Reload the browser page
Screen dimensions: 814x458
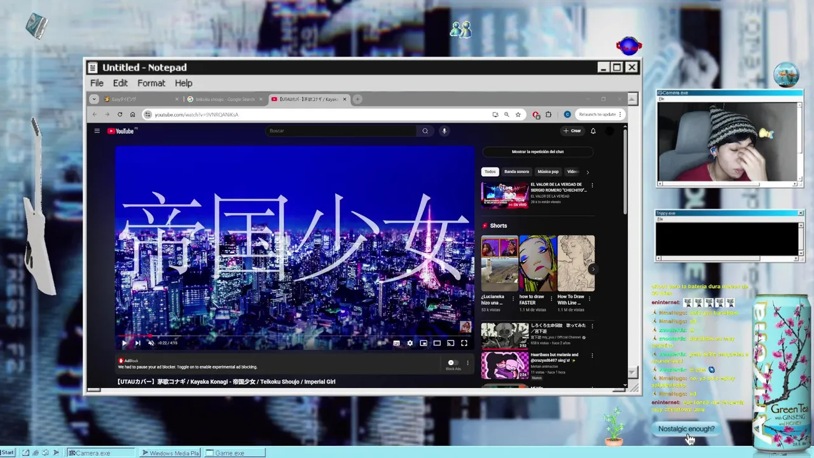pyautogui.click(x=120, y=114)
